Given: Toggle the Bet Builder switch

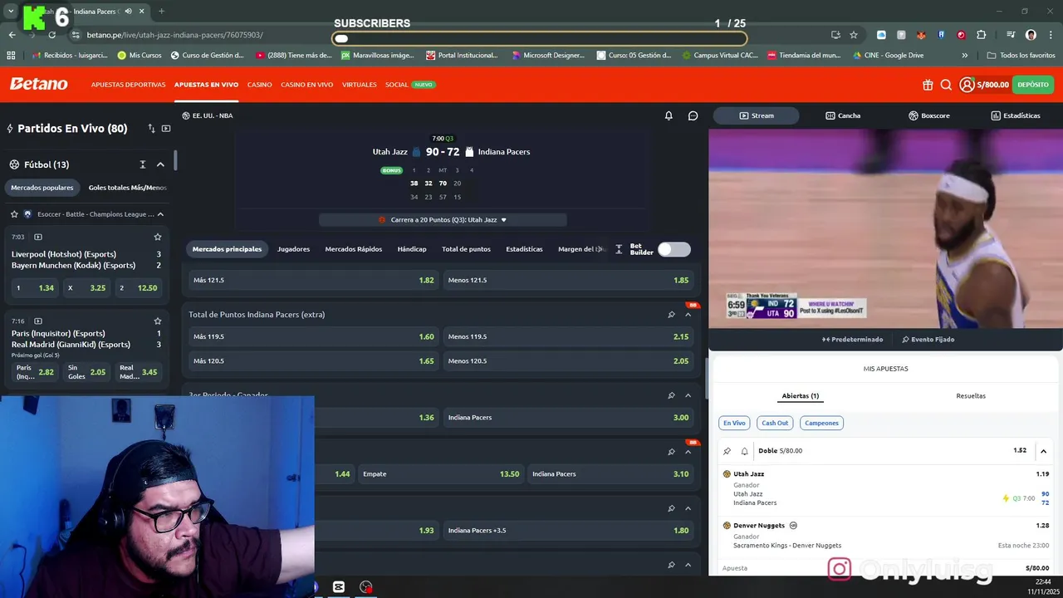Looking at the screenshot, I should (674, 249).
